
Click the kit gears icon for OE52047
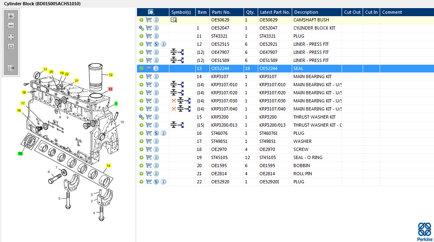[141, 28]
